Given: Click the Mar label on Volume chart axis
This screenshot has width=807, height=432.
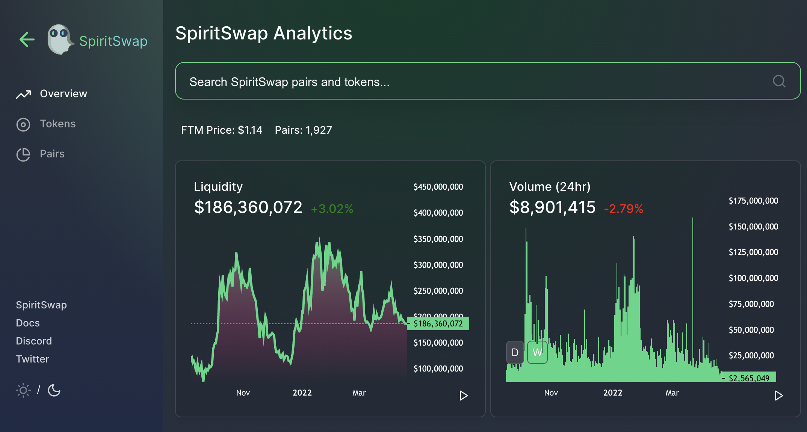Looking at the screenshot, I should coord(672,393).
